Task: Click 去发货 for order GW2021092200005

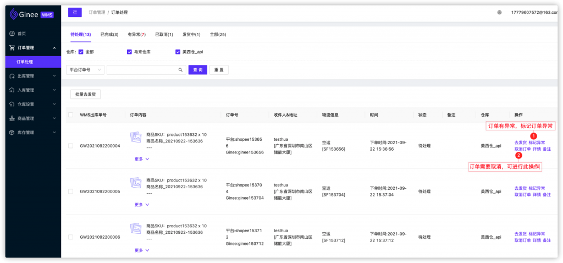Action: click(521, 188)
